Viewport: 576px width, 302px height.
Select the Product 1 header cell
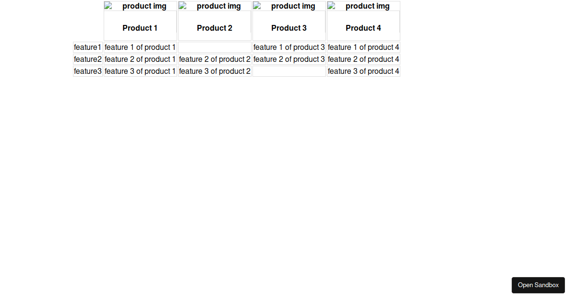[x=140, y=28]
